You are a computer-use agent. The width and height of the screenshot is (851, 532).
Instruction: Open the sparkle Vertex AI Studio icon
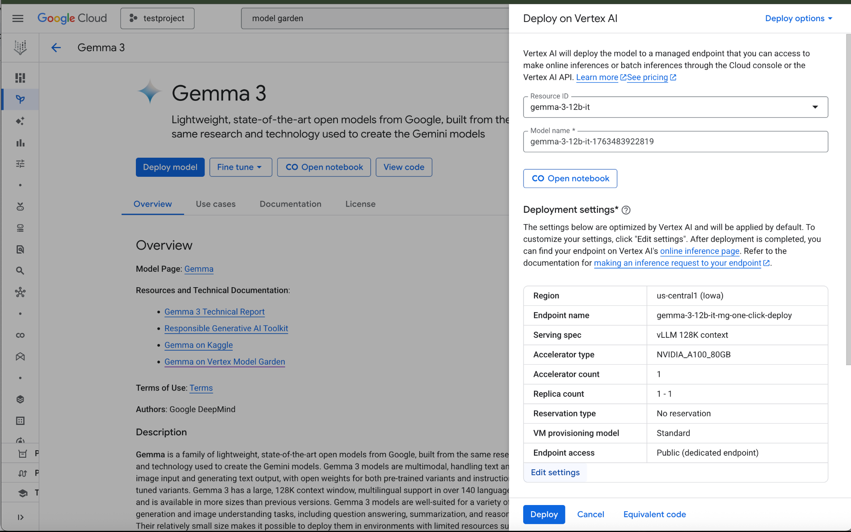20,121
